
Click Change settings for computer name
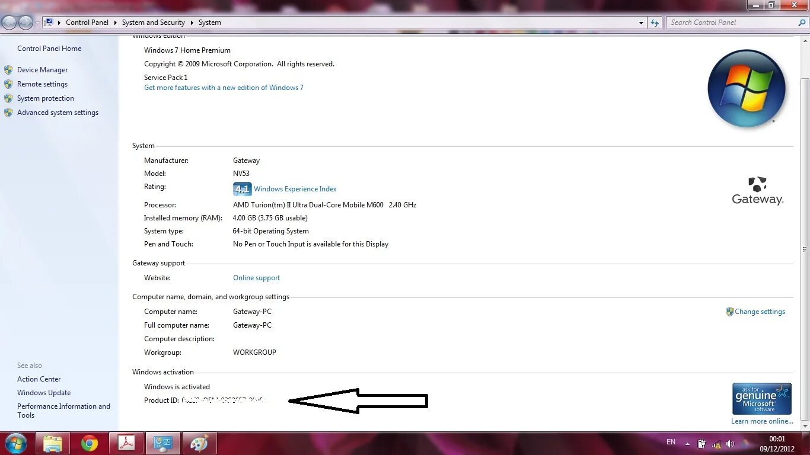(760, 312)
